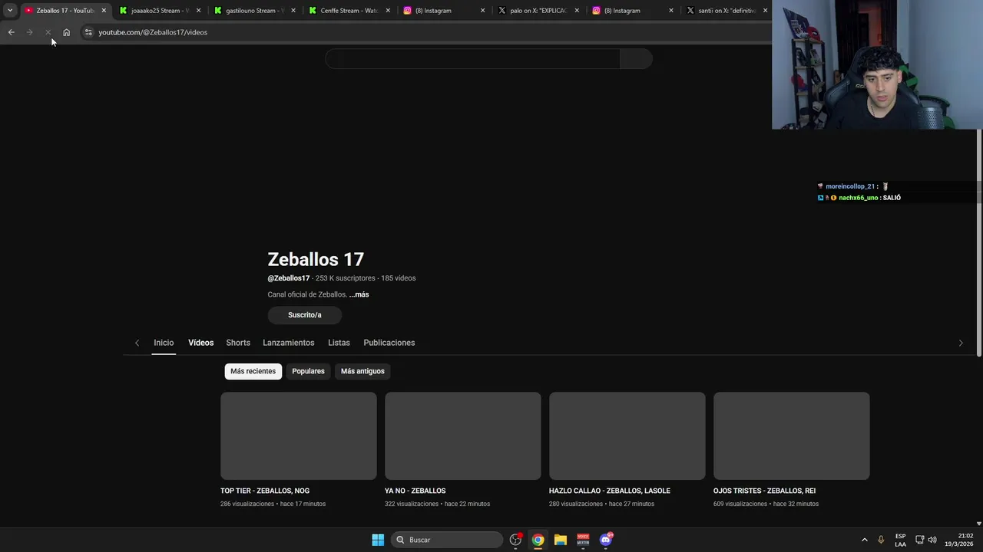Viewport: 983px width, 552px height.
Task: Click the channel tabs right chevron
Action: (x=961, y=343)
